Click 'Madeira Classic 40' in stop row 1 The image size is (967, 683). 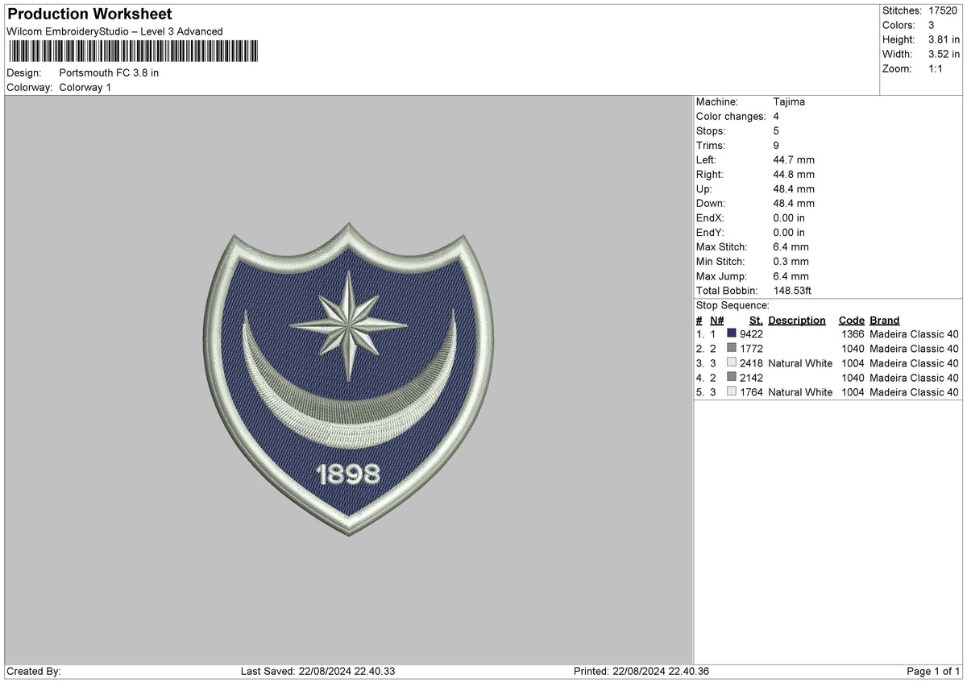point(915,334)
